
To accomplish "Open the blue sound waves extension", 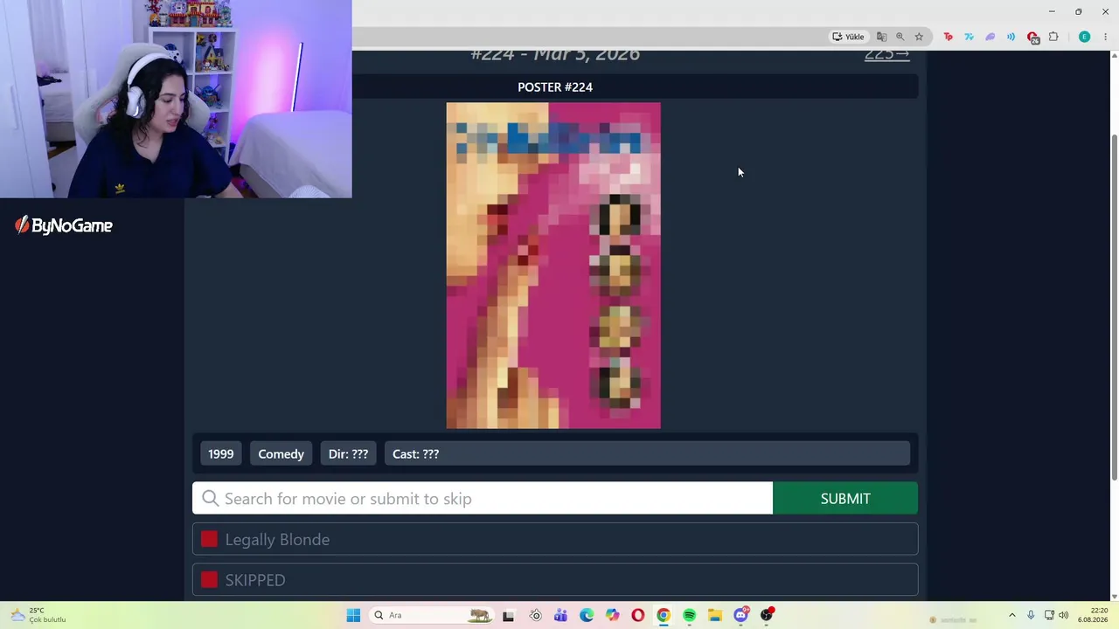I will pyautogui.click(x=1011, y=37).
